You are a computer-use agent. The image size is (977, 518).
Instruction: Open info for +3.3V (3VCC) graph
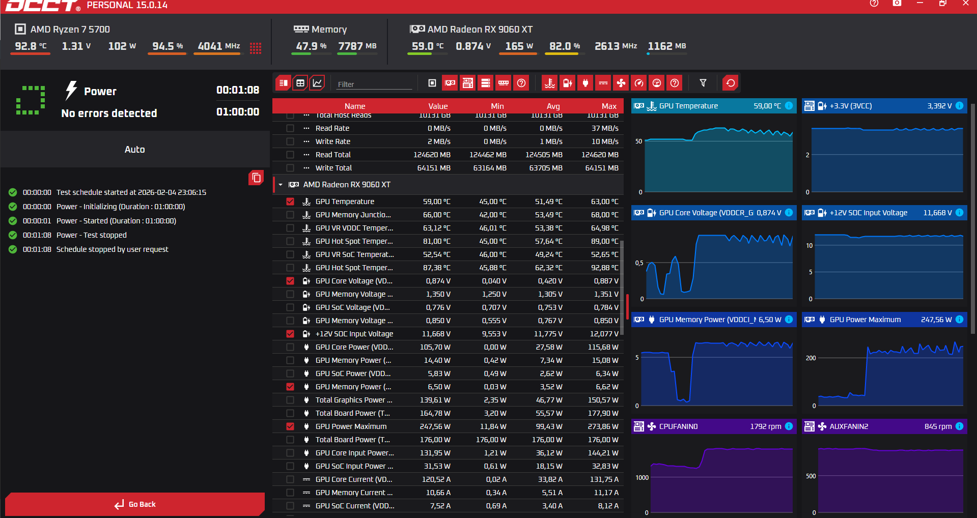[x=959, y=106]
